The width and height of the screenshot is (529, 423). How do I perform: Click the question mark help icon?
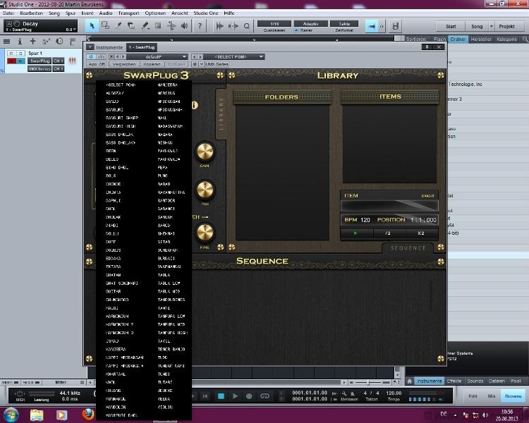[x=200, y=25]
